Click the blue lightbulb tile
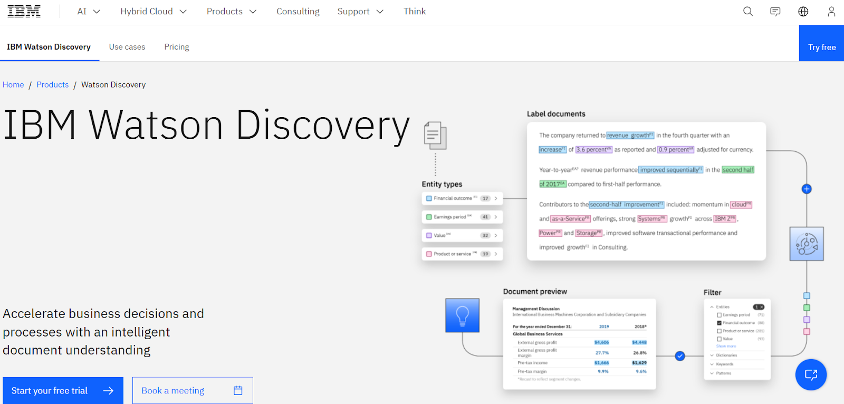 click(x=462, y=315)
